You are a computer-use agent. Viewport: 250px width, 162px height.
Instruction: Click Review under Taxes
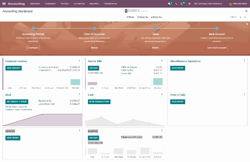click(x=155, y=48)
